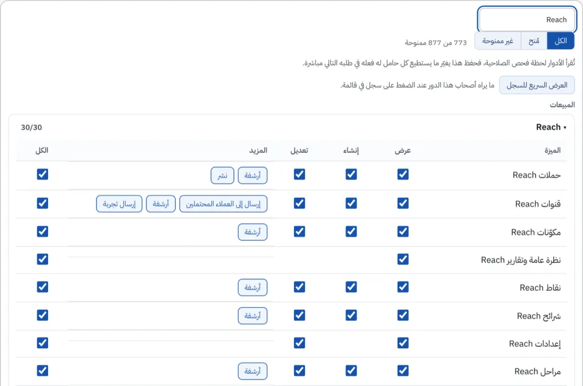Click أرشفة button in شرائح Reach row
This screenshot has width=583, height=386.
[253, 316]
